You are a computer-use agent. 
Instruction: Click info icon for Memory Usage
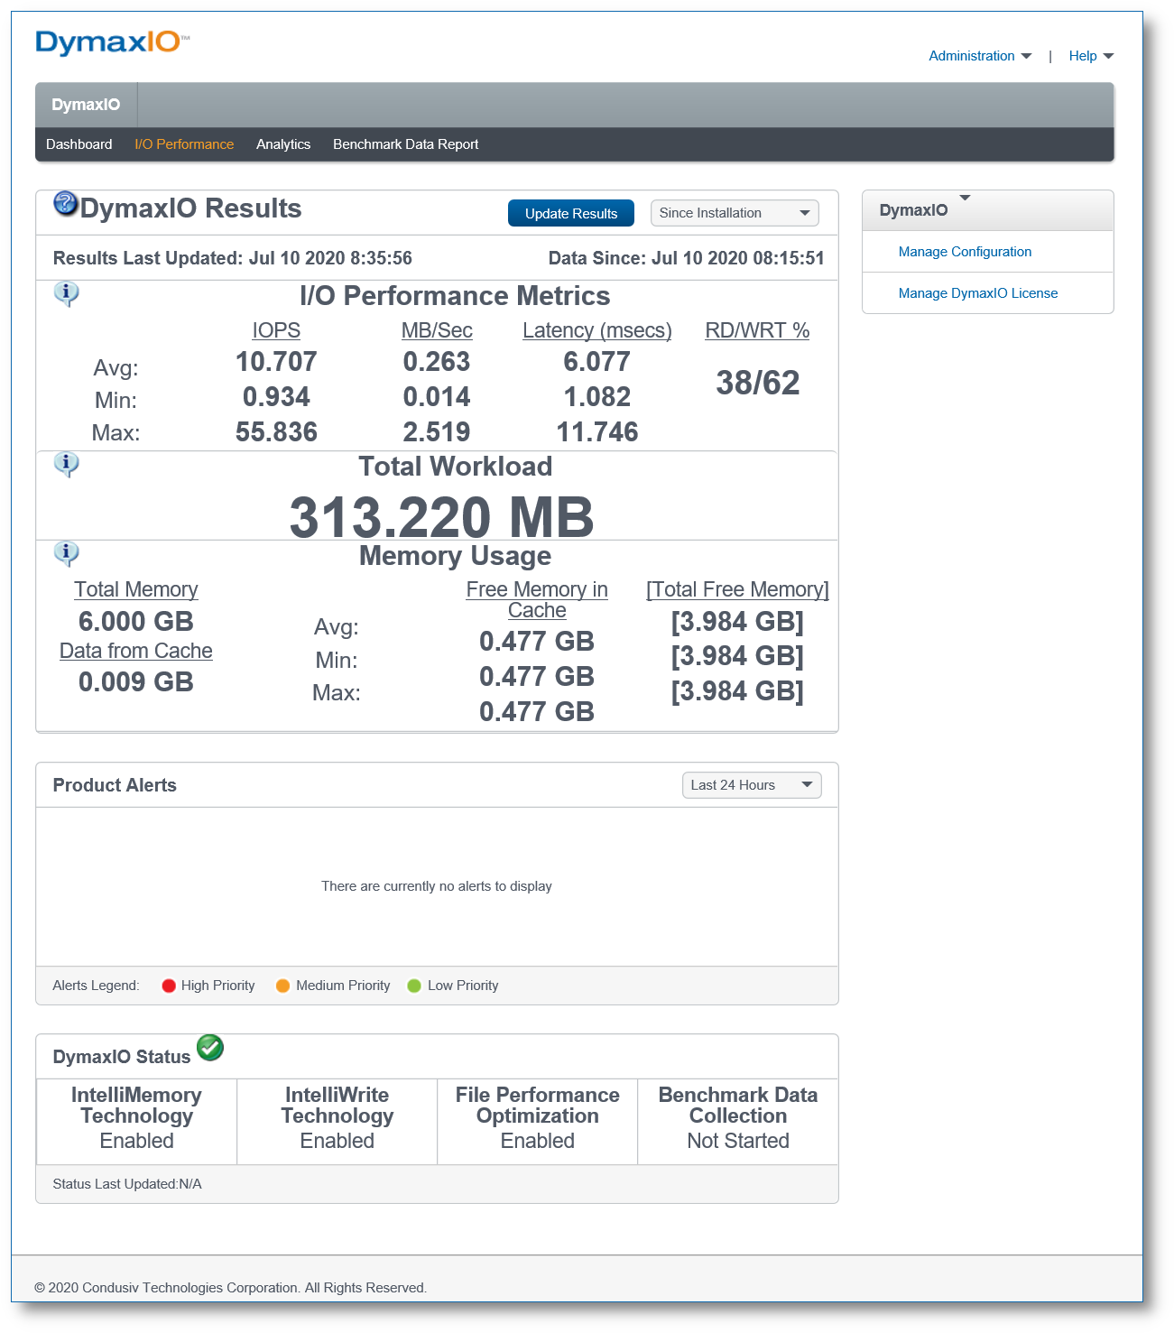(66, 553)
